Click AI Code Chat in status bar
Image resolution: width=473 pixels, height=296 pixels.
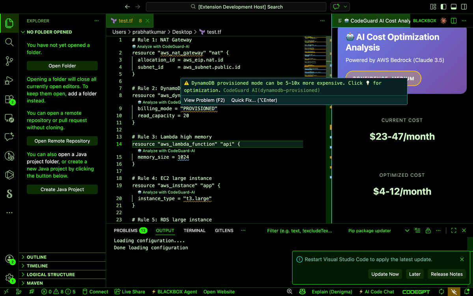(376, 292)
